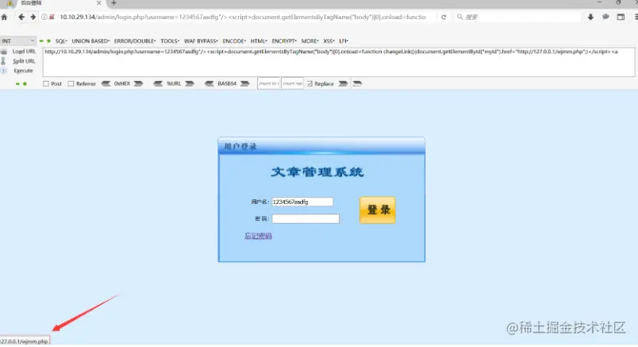Click first insert string field before Replace
The height and width of the screenshot is (347, 638).
[x=268, y=83]
